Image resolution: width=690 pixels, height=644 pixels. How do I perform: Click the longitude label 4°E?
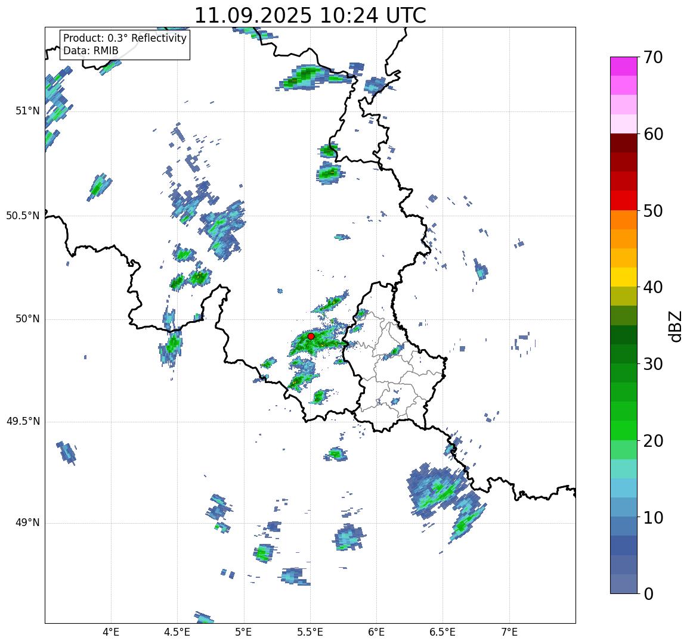(x=111, y=632)
